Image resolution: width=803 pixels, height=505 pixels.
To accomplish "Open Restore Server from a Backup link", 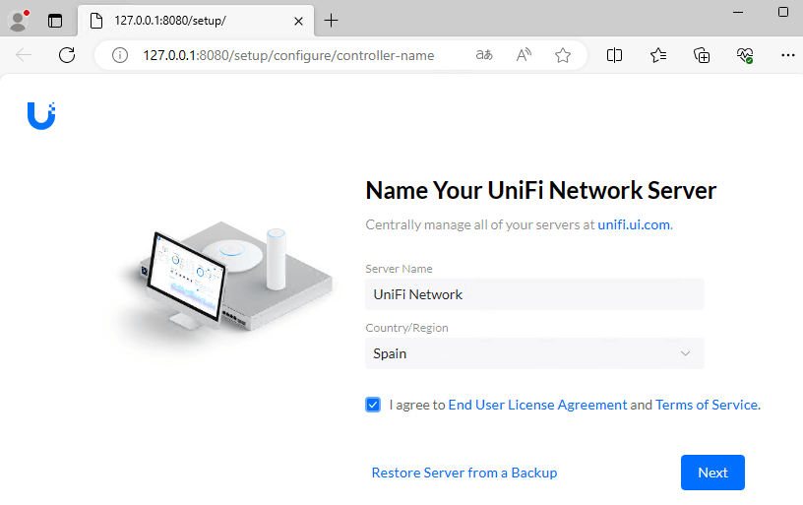I will point(464,473).
